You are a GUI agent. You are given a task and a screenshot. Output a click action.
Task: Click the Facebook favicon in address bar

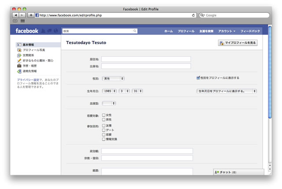37,15
